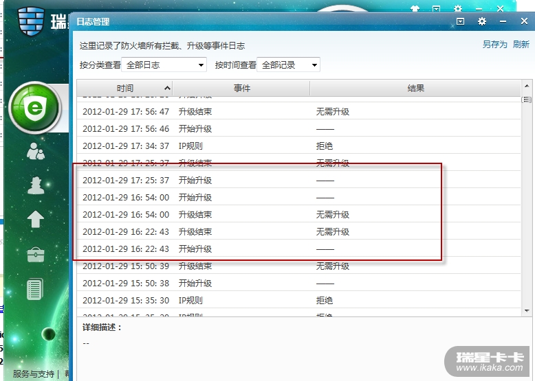
Task: Select the 17:34:37 IP规则 log row
Action: pyautogui.click(x=298, y=146)
